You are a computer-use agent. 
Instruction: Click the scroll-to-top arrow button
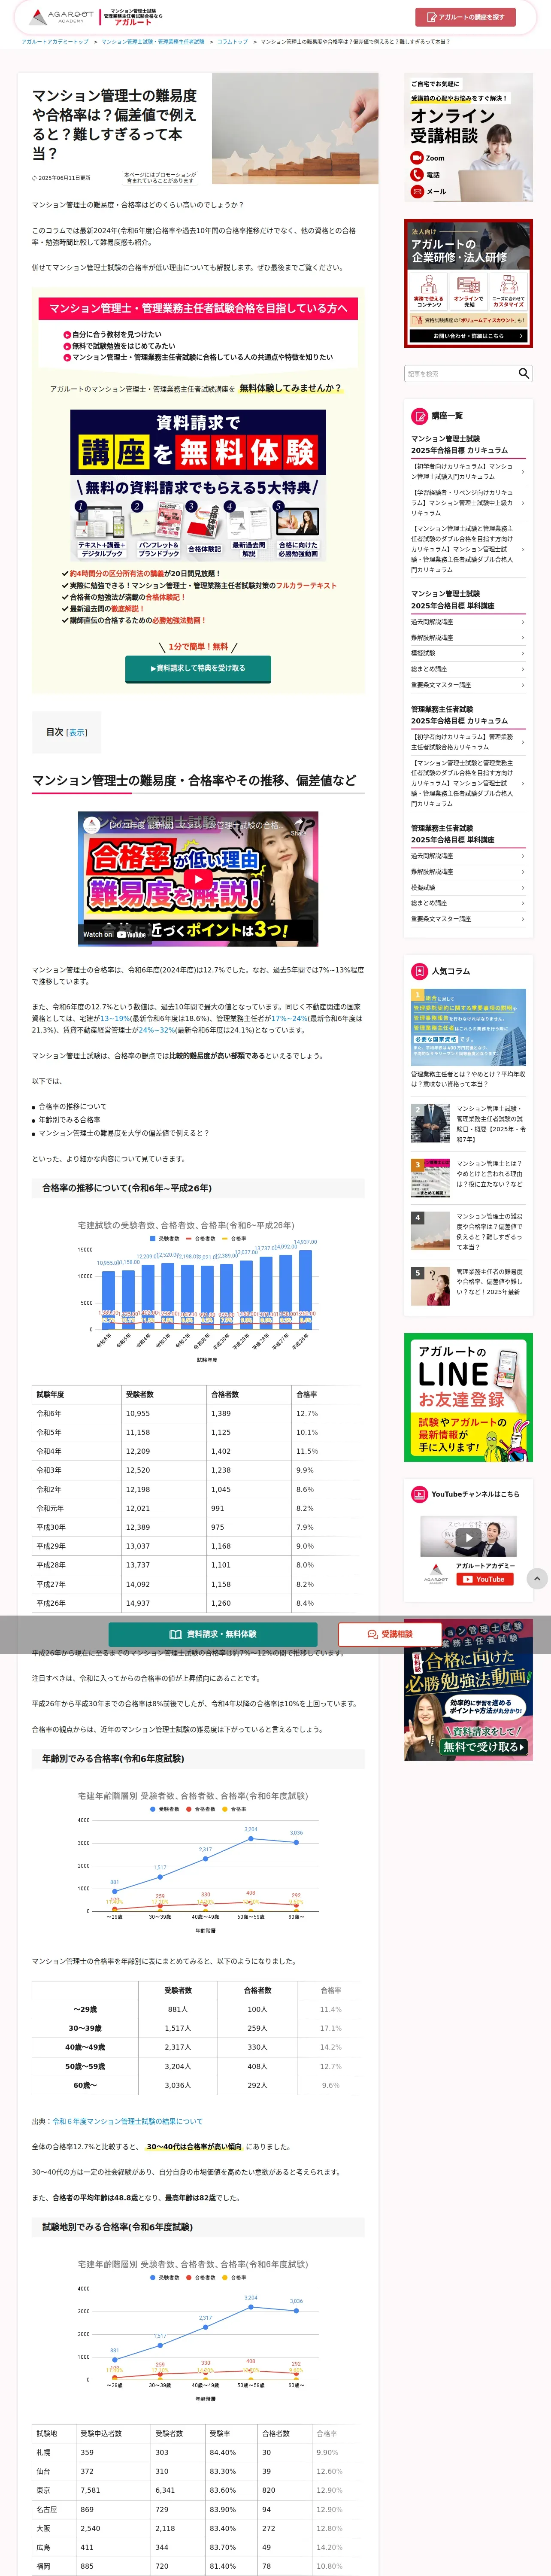pos(537,1578)
